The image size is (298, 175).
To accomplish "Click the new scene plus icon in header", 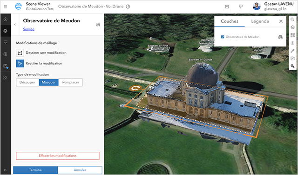I will click(x=227, y=6).
